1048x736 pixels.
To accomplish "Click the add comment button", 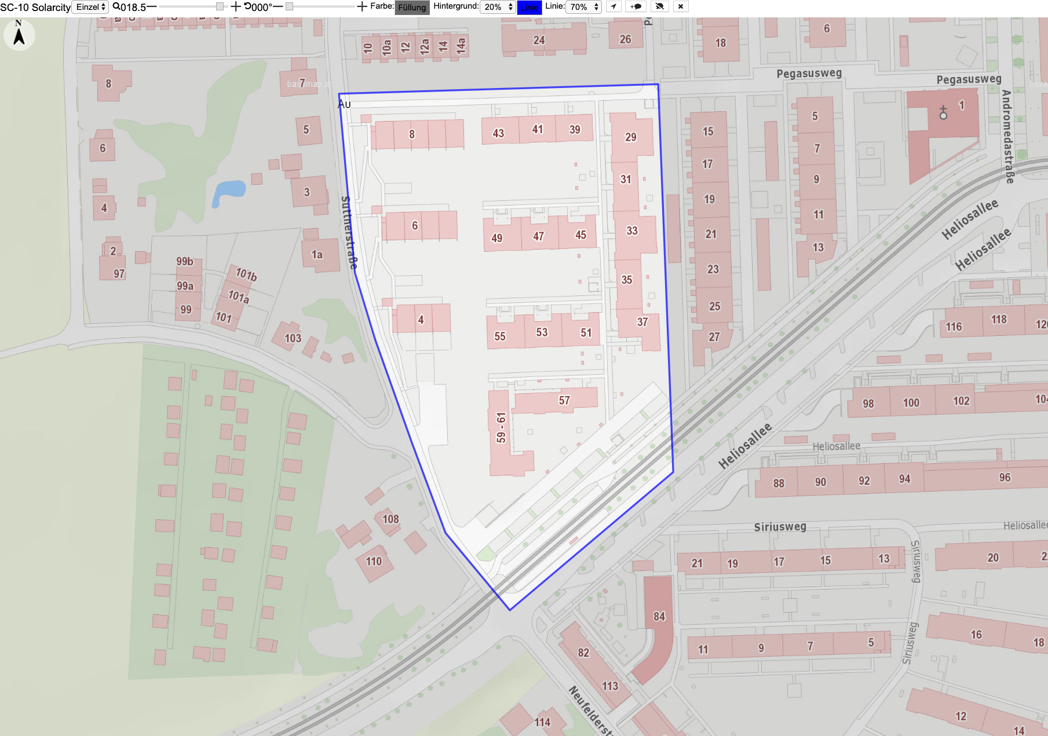I will [636, 7].
